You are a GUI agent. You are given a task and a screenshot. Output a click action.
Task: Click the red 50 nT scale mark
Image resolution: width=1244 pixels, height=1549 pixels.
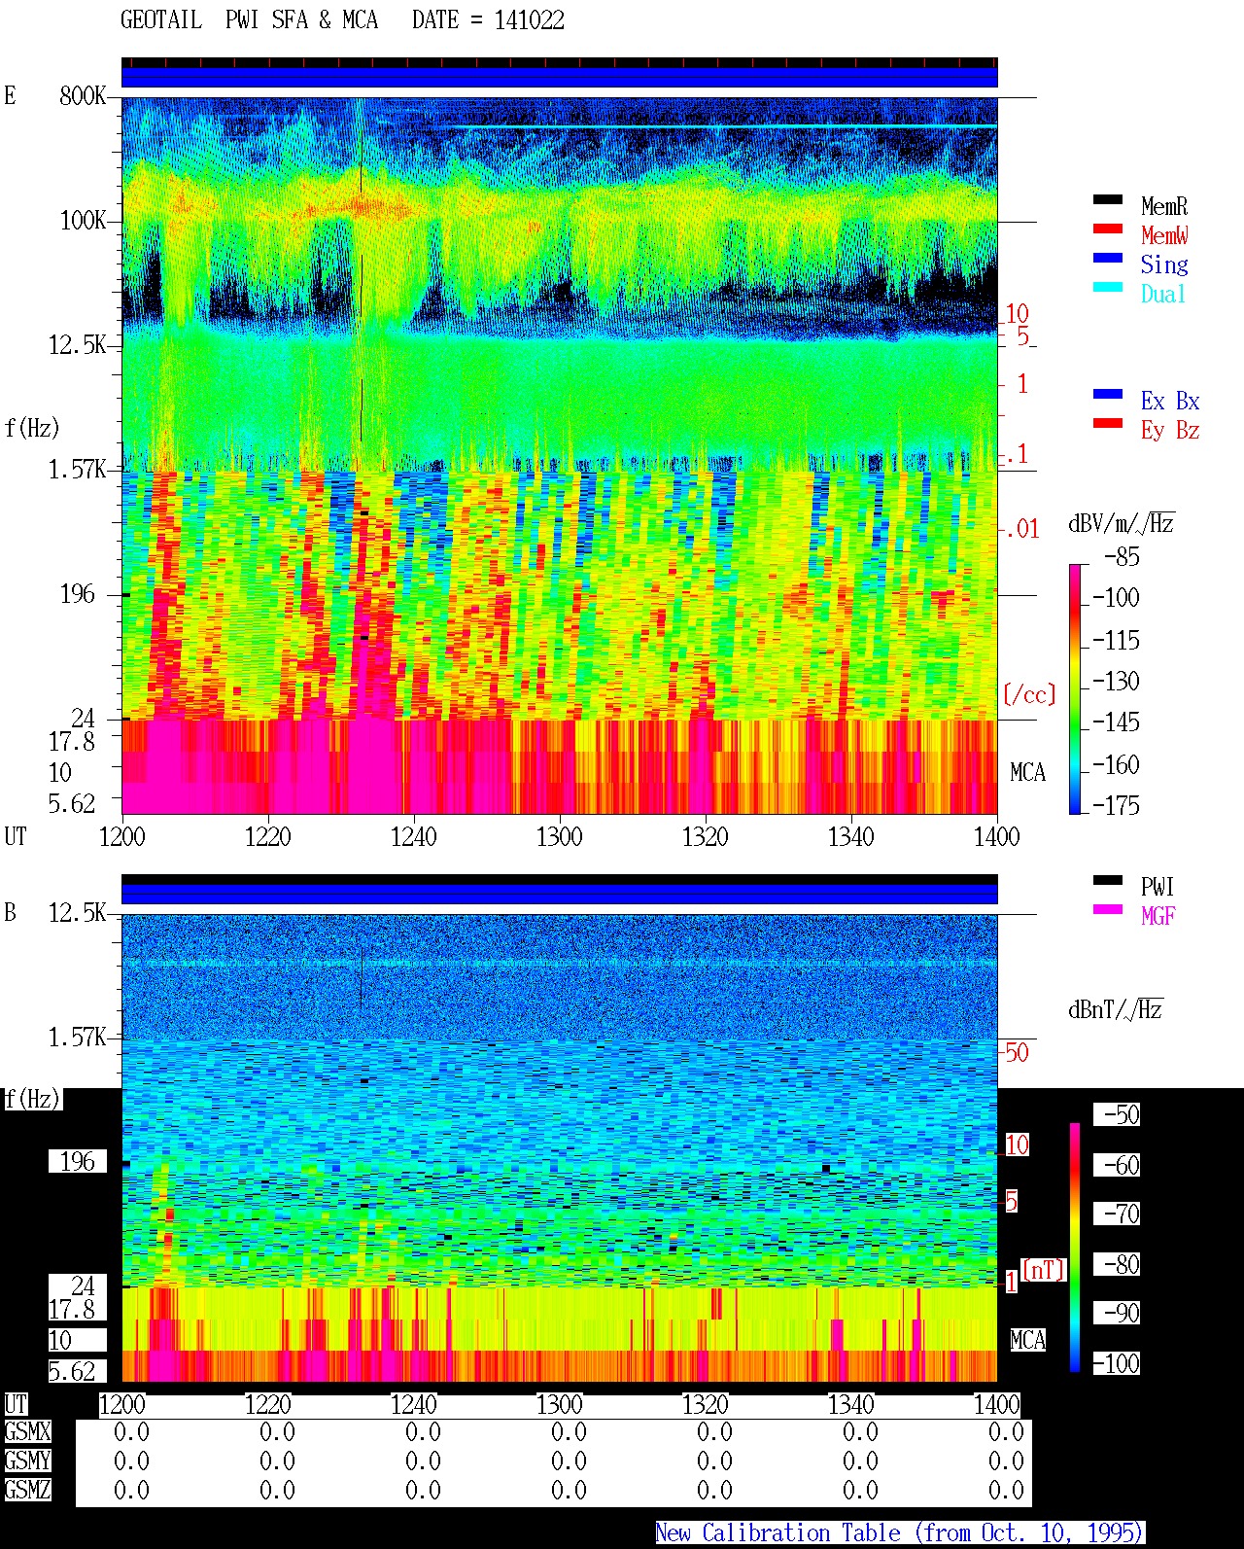(x=1017, y=1053)
